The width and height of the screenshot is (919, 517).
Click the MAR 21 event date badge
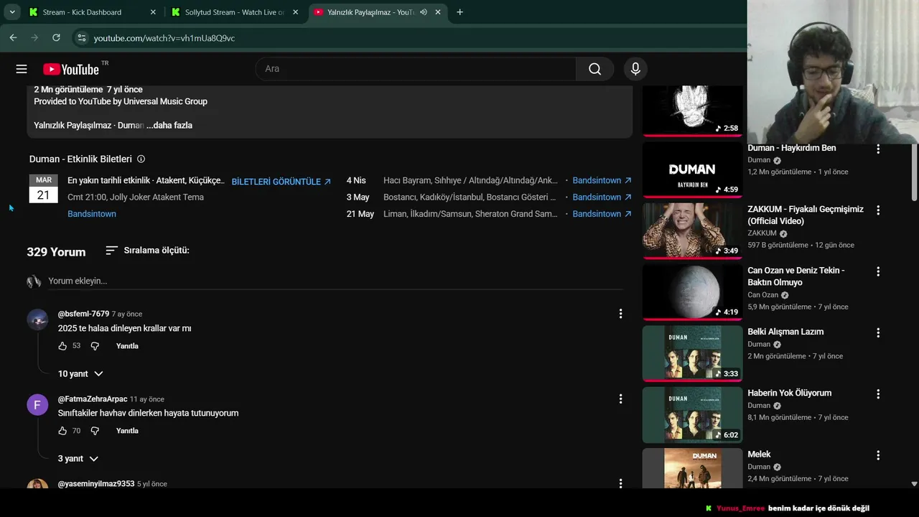coord(44,188)
